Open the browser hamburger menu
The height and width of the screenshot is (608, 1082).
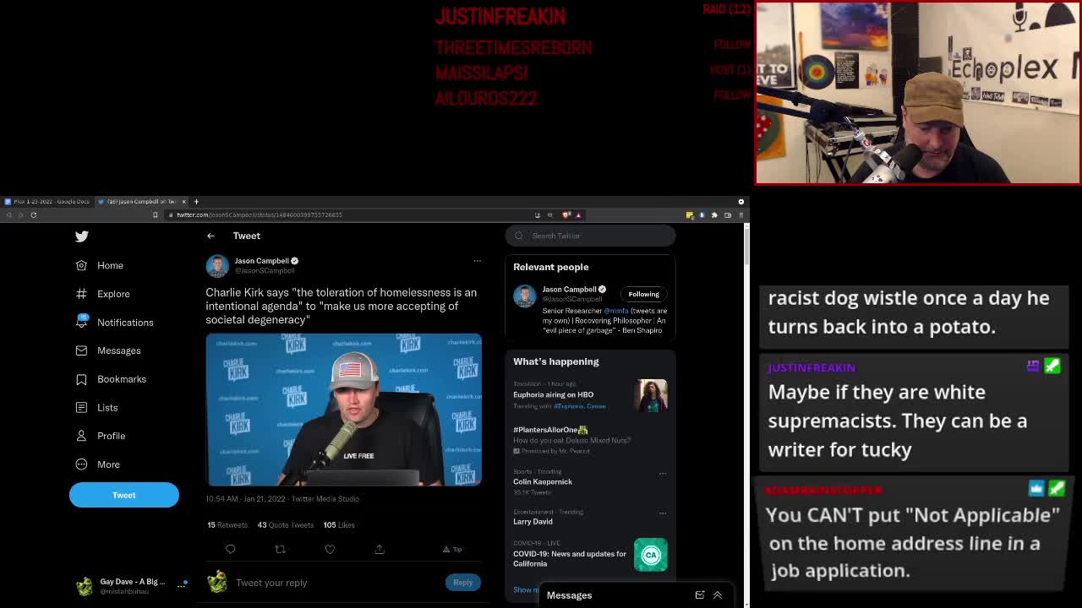point(741,215)
